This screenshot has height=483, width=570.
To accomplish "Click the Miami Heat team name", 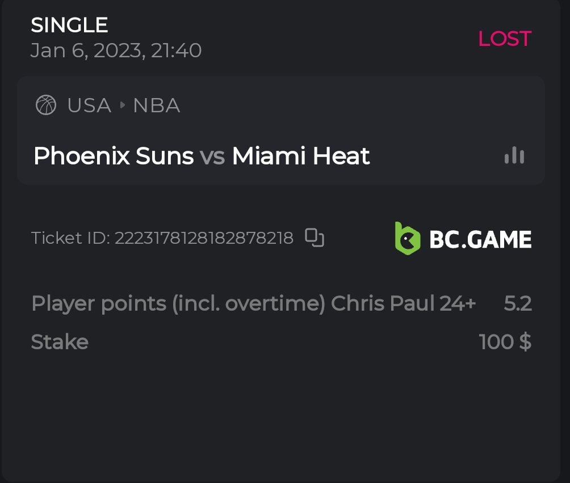I will tap(301, 156).
